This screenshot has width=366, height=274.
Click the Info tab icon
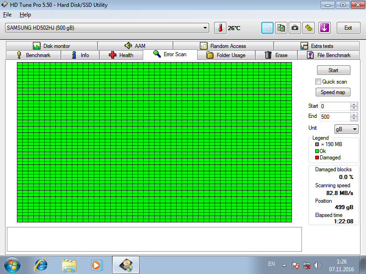click(x=74, y=55)
